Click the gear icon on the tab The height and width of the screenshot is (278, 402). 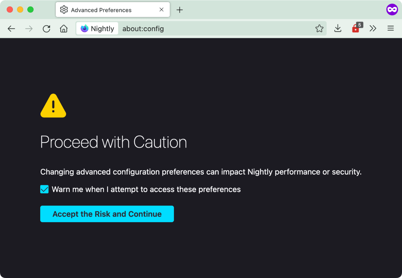(64, 10)
